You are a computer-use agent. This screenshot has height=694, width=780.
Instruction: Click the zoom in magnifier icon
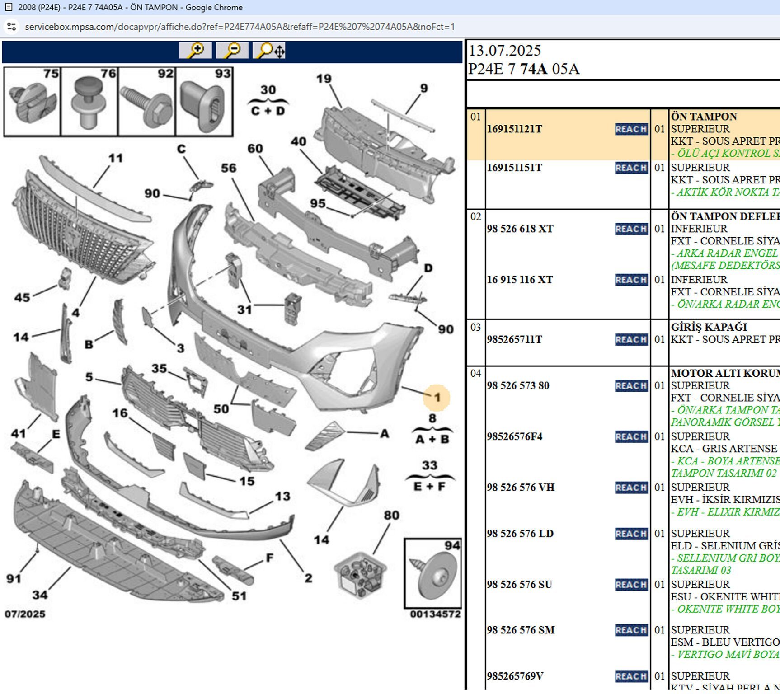195,51
